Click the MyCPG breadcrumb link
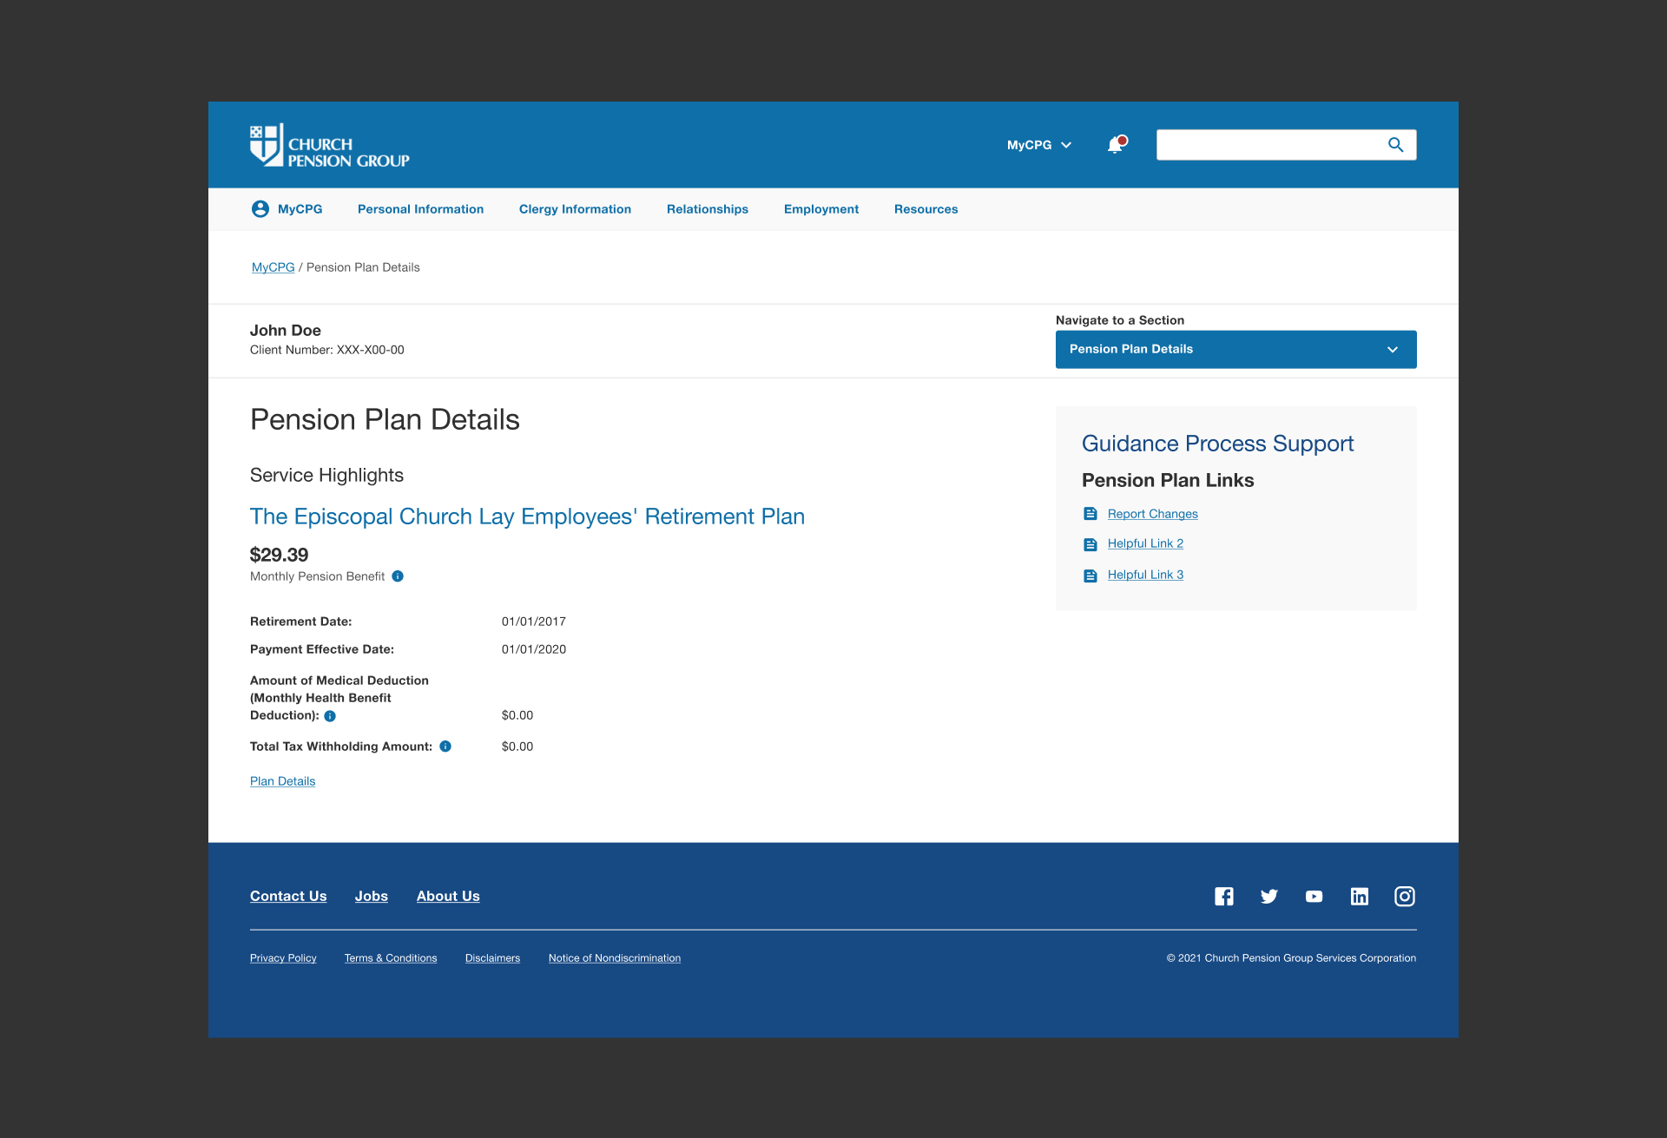 273,267
